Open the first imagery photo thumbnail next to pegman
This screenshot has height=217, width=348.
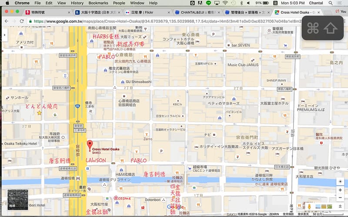(318, 207)
